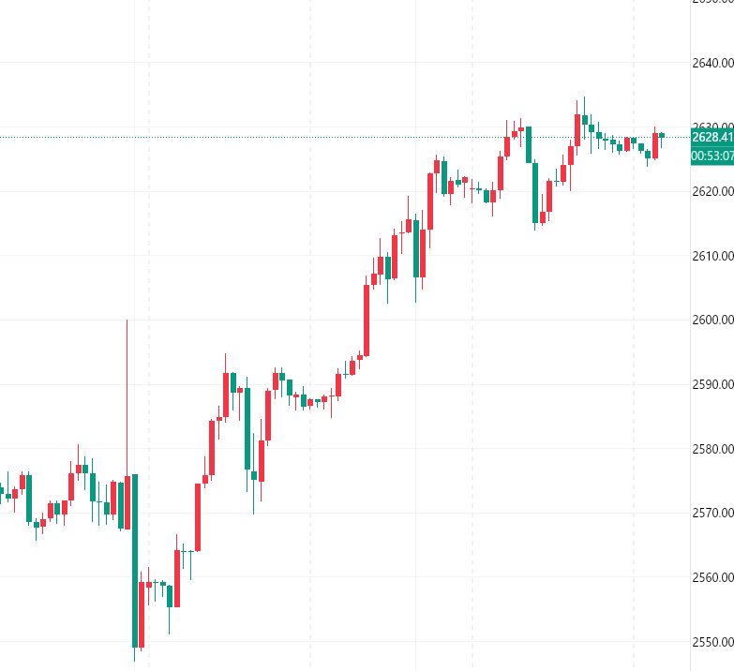This screenshot has height=671, width=734.
Task: Click the 2640.00 price axis label
Action: click(712, 63)
